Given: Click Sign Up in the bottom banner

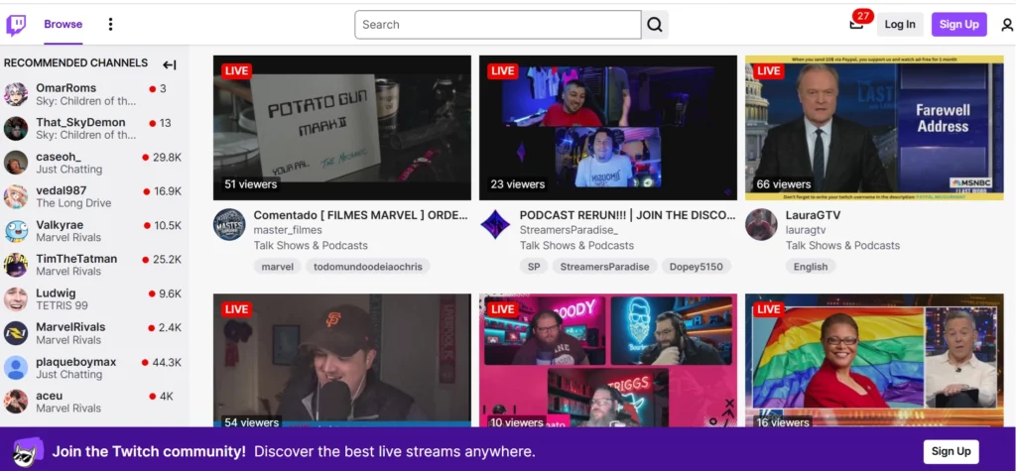Looking at the screenshot, I should coord(952,451).
